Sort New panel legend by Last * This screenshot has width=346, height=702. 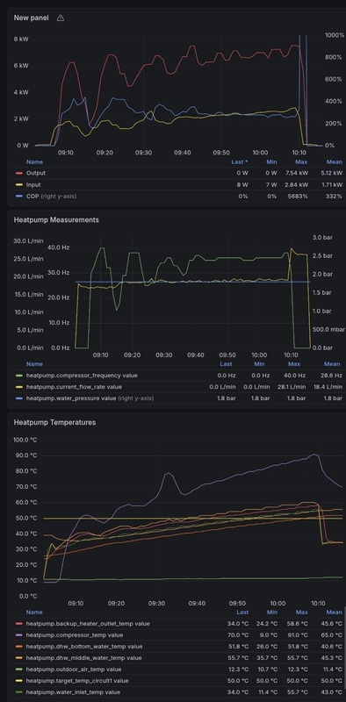pos(240,162)
